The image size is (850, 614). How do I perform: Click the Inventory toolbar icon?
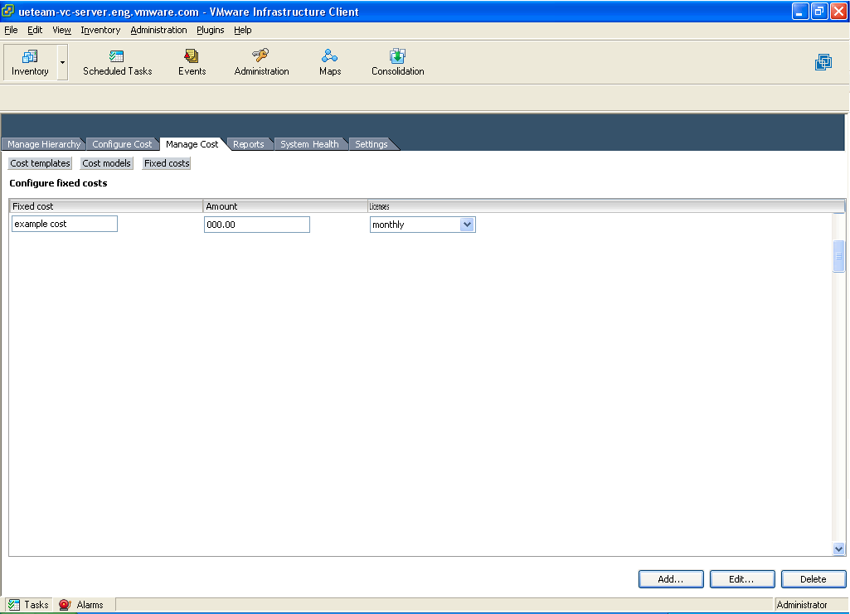pos(30,56)
